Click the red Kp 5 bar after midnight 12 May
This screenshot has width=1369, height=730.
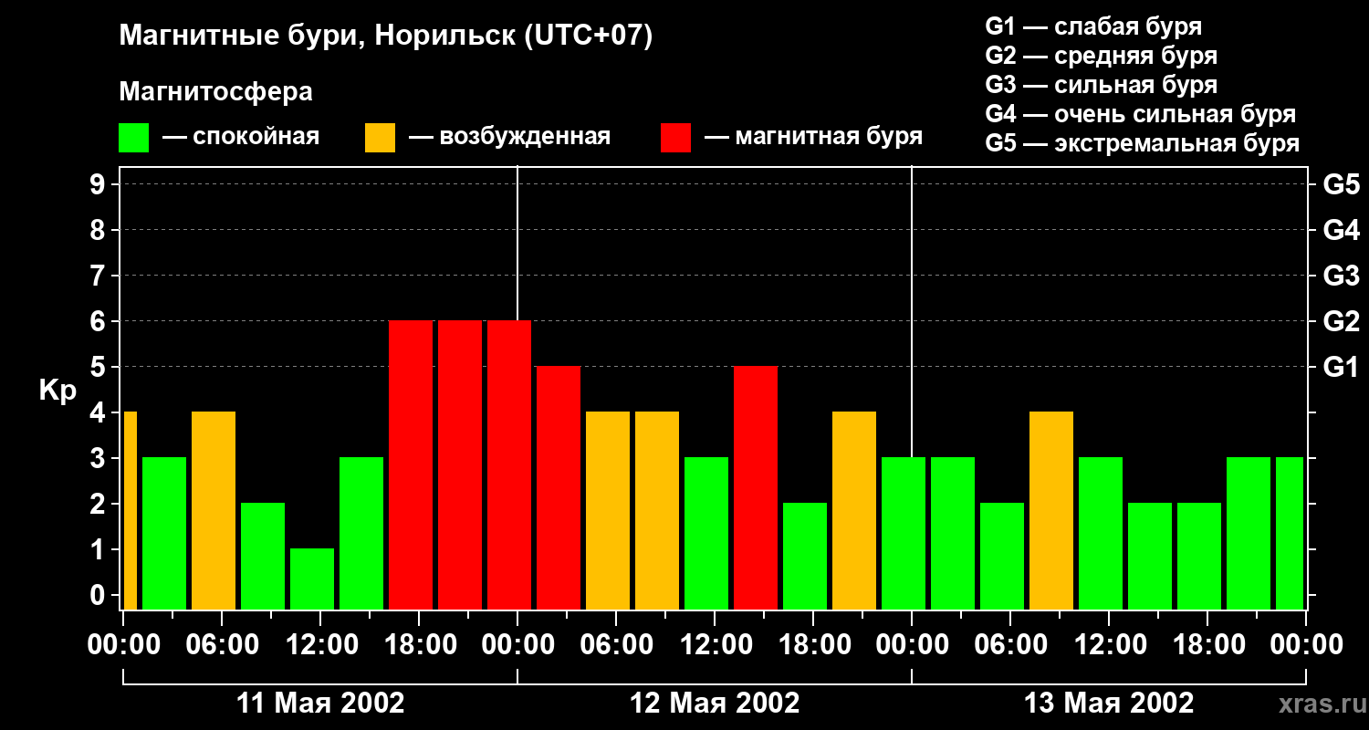coord(559,487)
